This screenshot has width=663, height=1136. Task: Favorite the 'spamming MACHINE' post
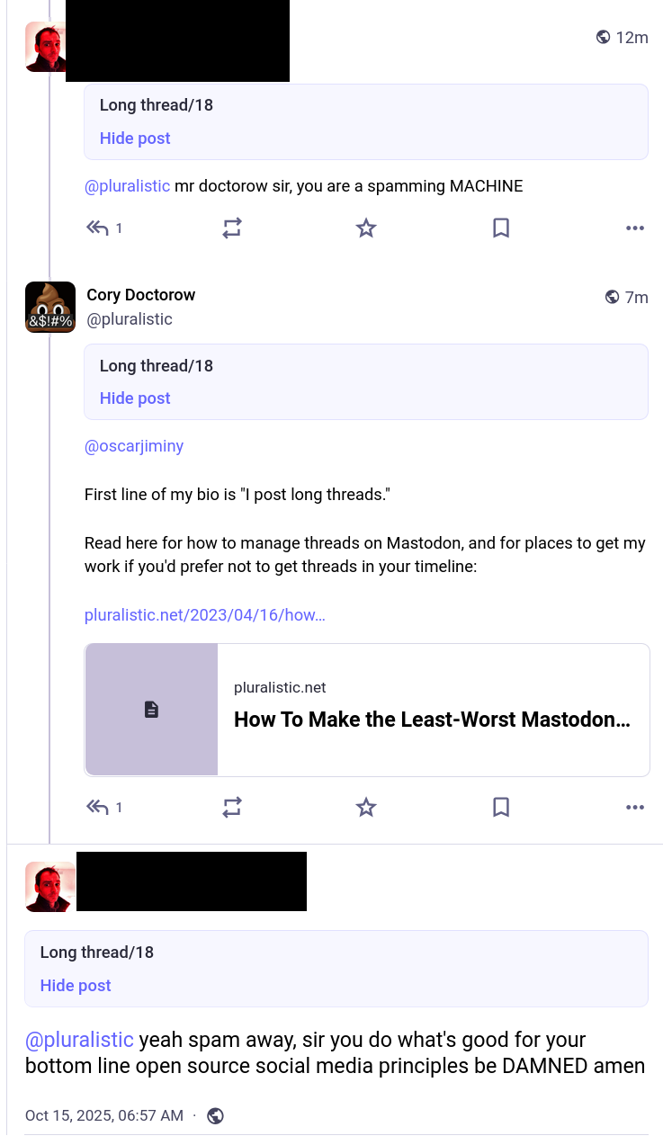[x=365, y=228]
